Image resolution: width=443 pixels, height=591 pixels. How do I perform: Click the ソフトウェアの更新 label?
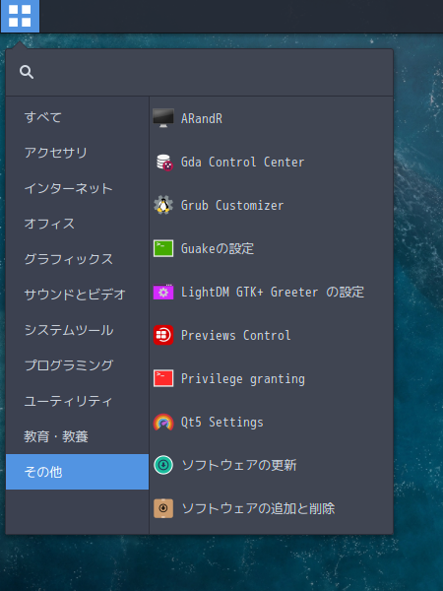point(239,465)
